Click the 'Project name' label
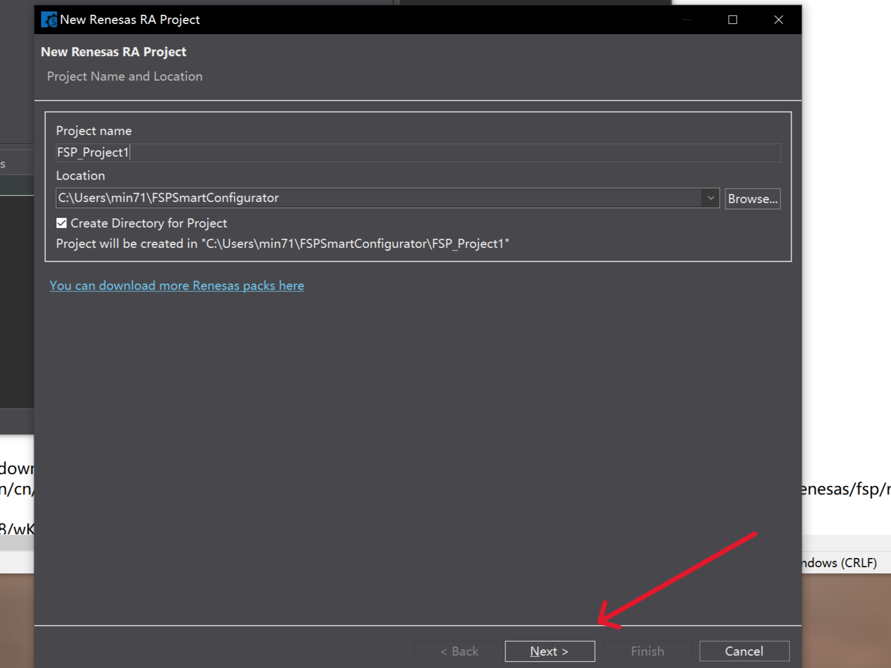Viewport: 891px width, 668px height. point(94,131)
